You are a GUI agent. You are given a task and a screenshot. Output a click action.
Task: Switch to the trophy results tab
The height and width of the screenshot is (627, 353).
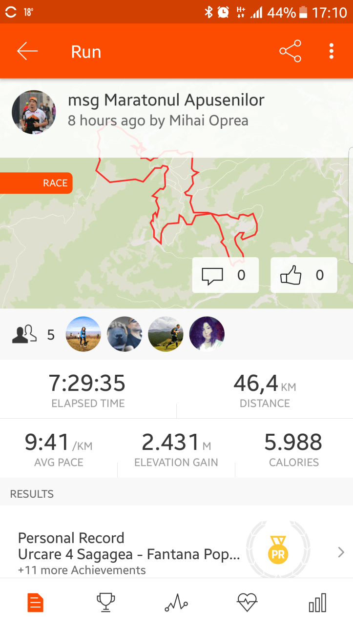(x=106, y=603)
